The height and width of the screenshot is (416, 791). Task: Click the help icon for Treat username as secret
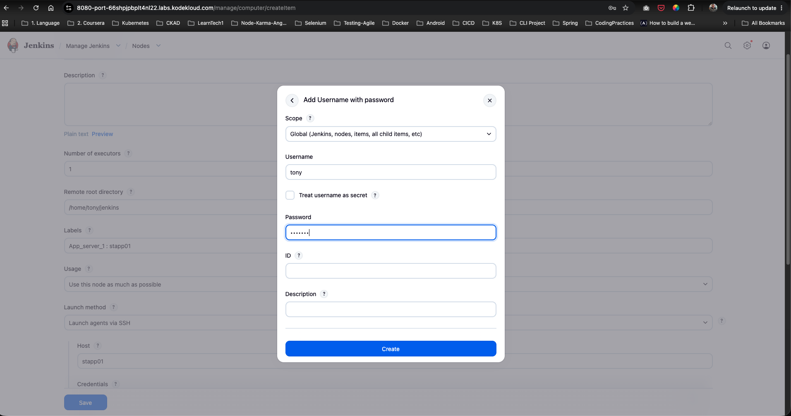[375, 195]
